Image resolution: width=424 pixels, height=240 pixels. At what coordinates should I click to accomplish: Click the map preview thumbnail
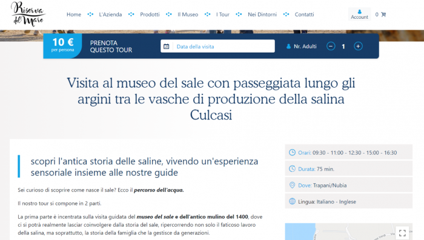pyautogui.click(x=349, y=232)
